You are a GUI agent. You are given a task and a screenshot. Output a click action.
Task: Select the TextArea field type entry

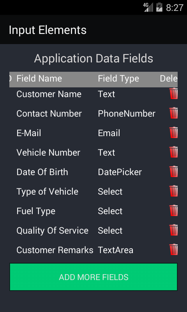click(x=116, y=250)
